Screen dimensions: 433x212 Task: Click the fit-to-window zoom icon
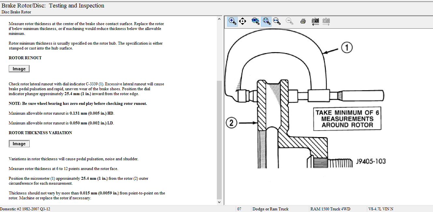pyautogui.click(x=266, y=21)
